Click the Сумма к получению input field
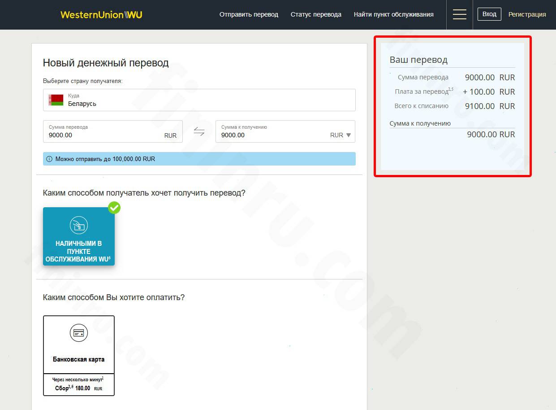The image size is (556, 410). click(x=273, y=135)
